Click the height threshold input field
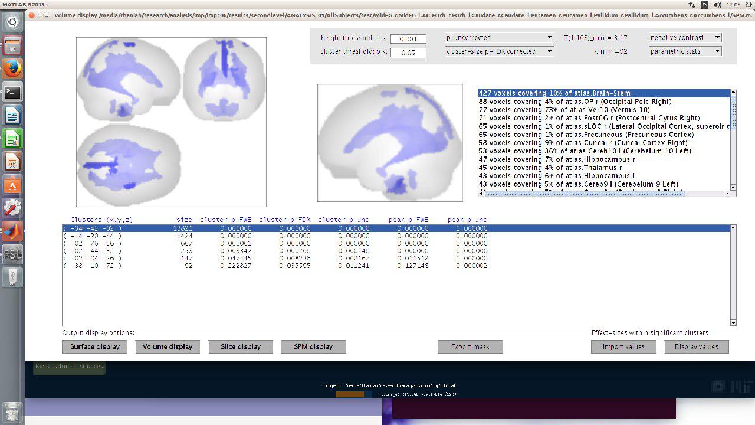Screen dimensions: 755x425 pos(408,39)
